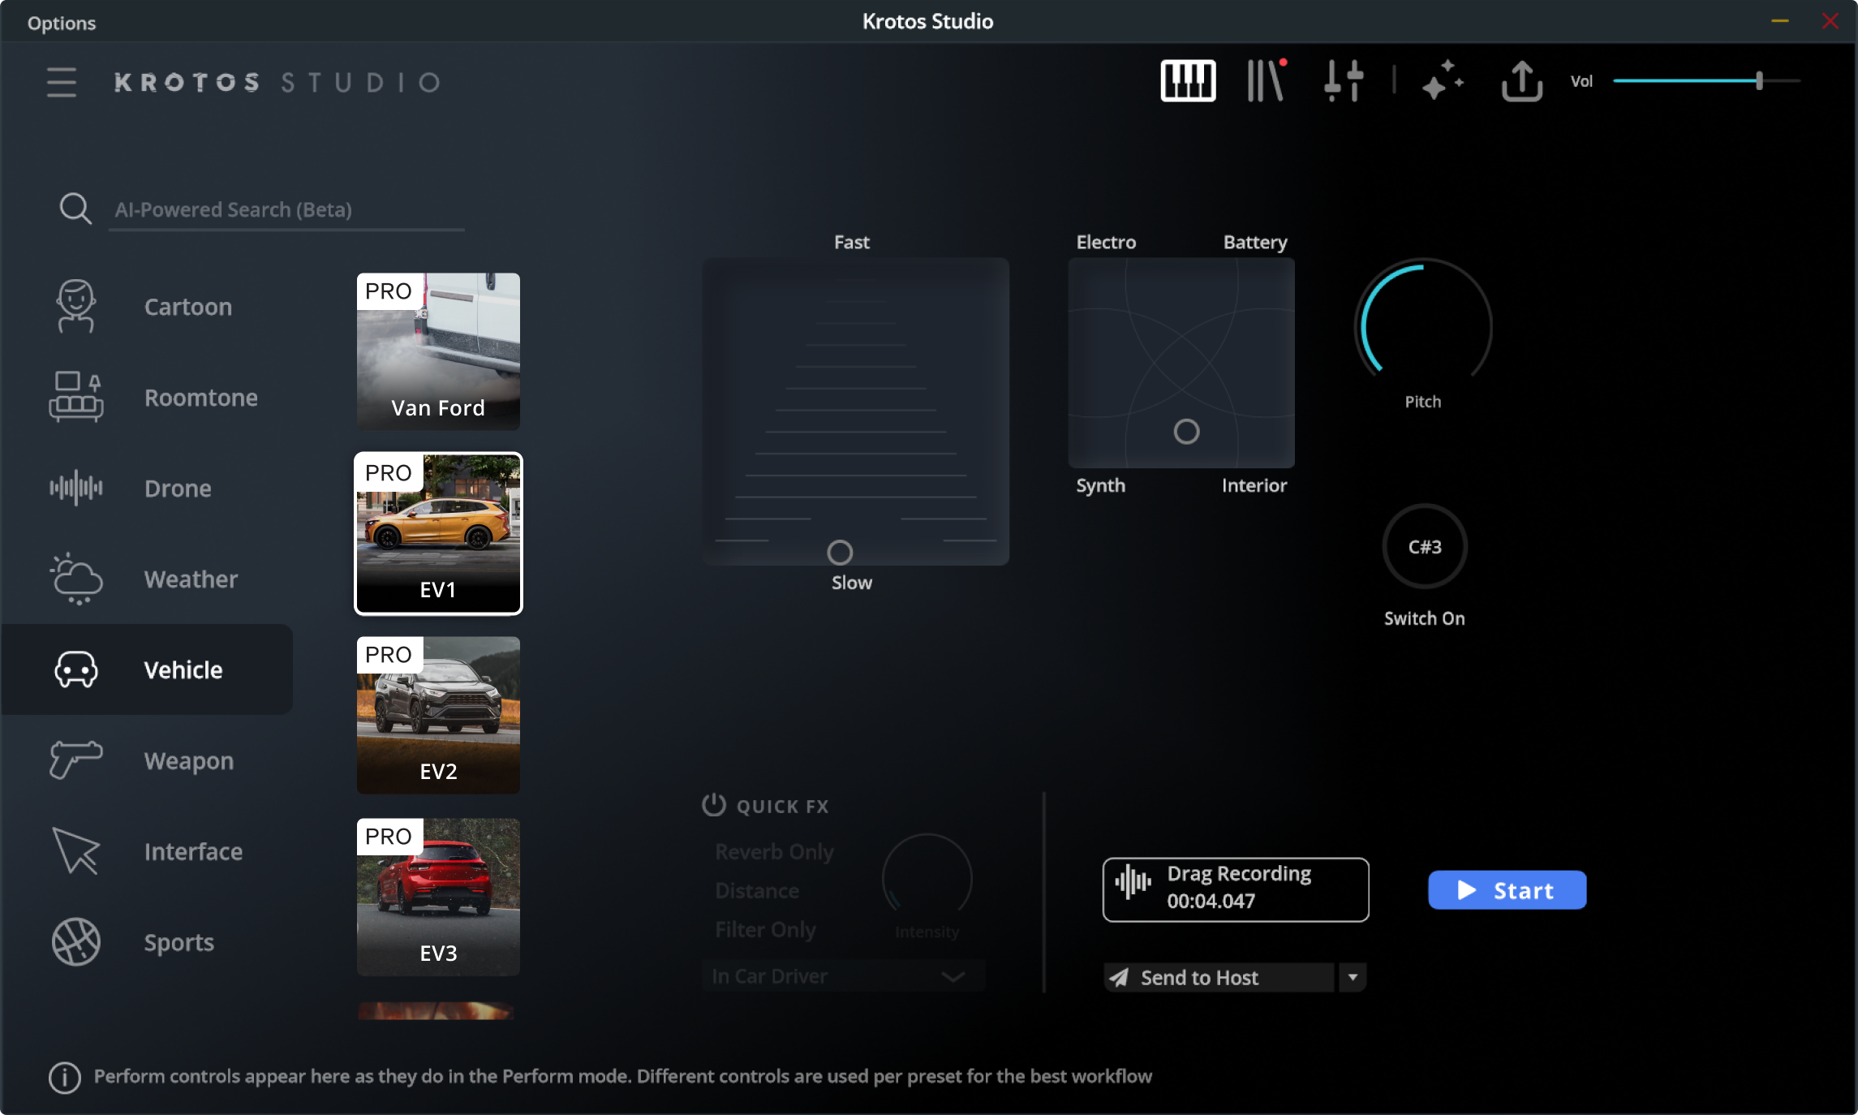
Task: Click the Drag Recording waveform icon
Action: (x=1133, y=882)
